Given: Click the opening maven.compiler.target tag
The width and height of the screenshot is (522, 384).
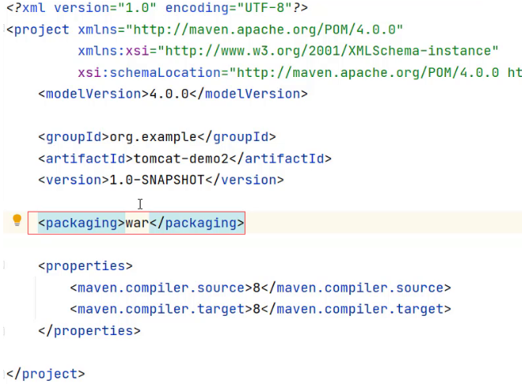Looking at the screenshot, I should [x=161, y=309].
